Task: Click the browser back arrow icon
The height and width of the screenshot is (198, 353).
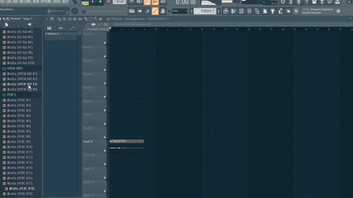Action: coord(4,19)
